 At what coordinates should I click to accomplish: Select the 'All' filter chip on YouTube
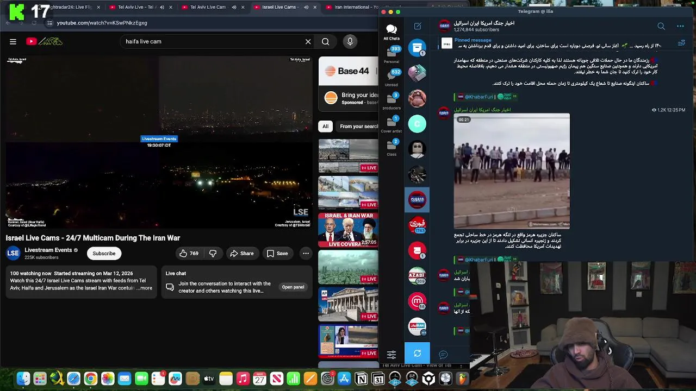point(325,127)
